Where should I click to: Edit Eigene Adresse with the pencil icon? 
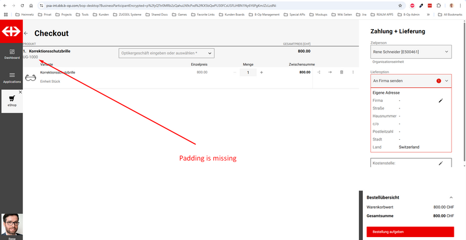(441, 101)
